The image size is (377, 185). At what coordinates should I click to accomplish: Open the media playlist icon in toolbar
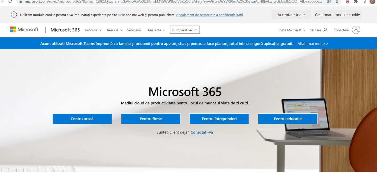(x=363, y=2)
